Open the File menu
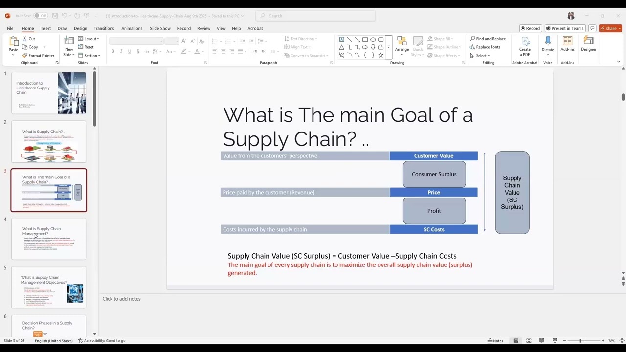The image size is (626, 352). [x=10, y=28]
